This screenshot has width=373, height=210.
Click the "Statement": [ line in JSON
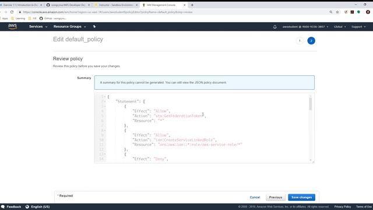point(130,101)
